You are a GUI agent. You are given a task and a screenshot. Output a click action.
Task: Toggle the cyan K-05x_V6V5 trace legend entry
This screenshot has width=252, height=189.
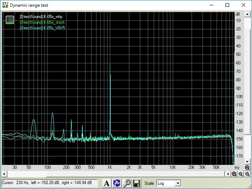click(42, 28)
